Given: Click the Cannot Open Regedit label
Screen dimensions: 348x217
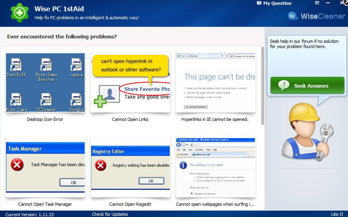Looking at the screenshot, I should click(130, 204).
